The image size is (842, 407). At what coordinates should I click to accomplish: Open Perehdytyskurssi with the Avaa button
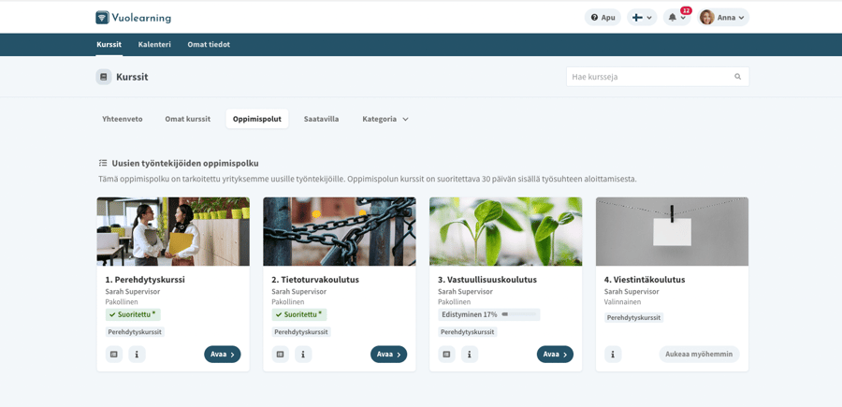coord(223,355)
